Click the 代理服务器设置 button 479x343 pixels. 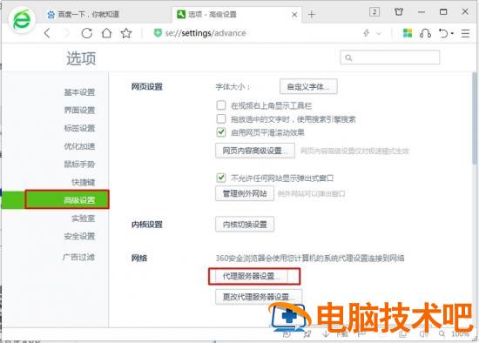tap(252, 277)
